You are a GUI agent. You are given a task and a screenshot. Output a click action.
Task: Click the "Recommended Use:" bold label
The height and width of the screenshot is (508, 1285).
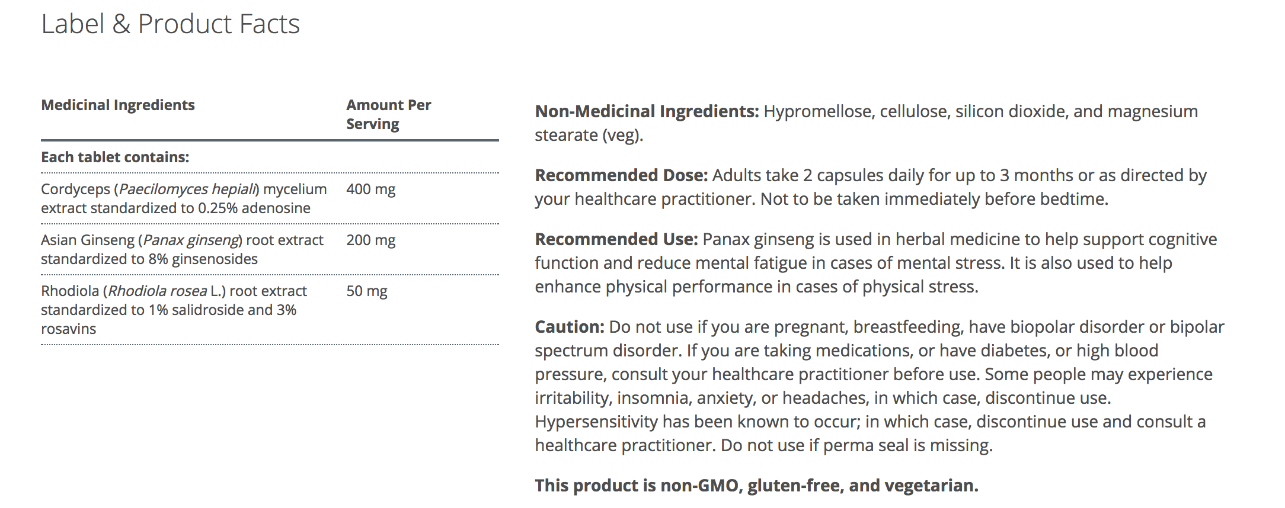(x=616, y=239)
